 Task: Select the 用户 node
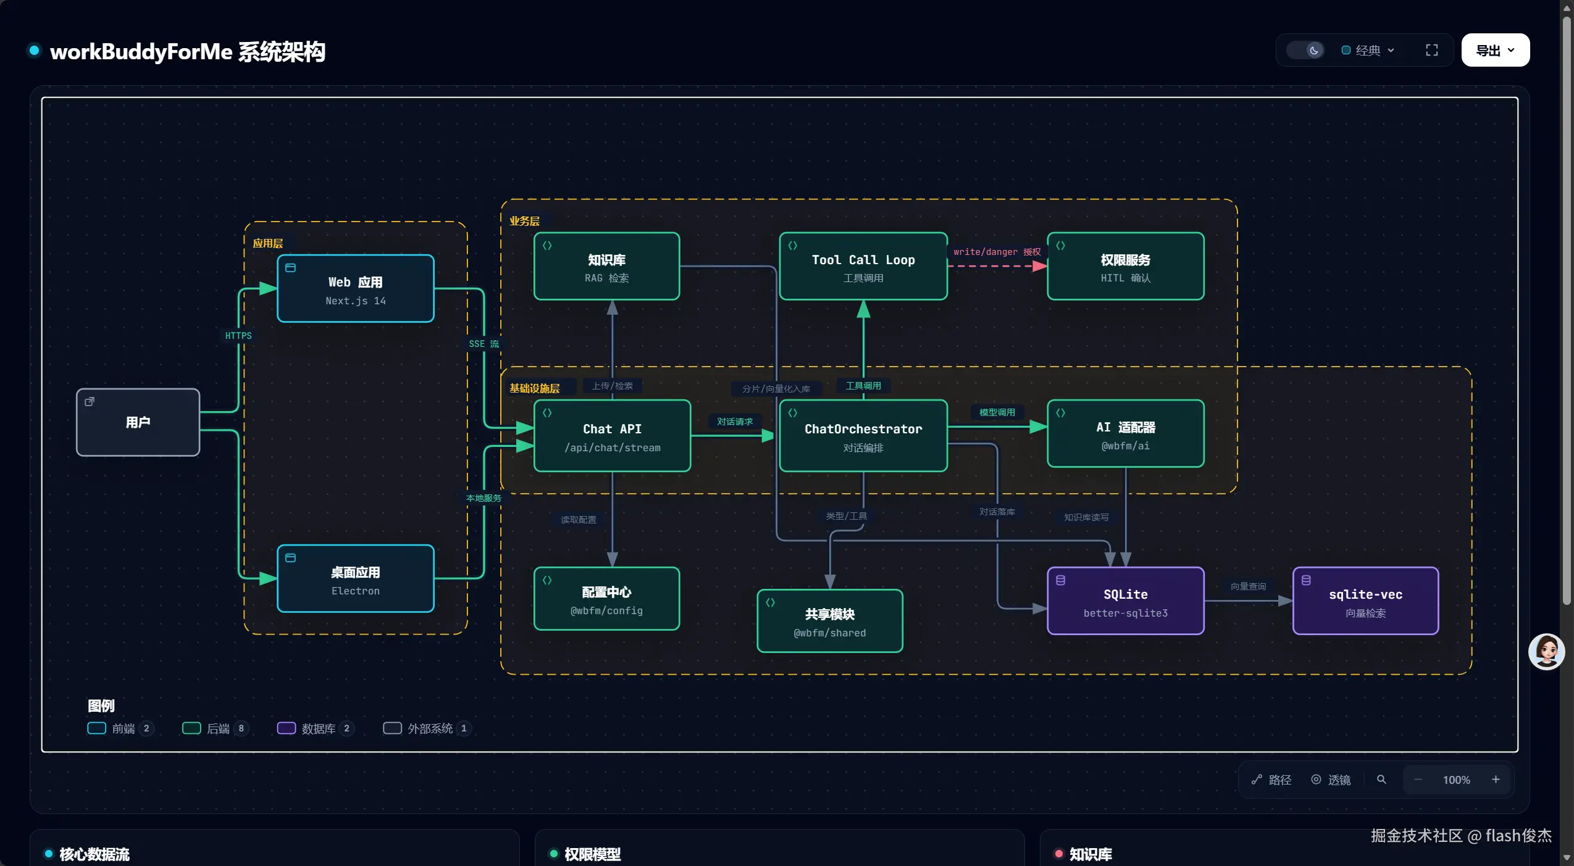(x=138, y=422)
